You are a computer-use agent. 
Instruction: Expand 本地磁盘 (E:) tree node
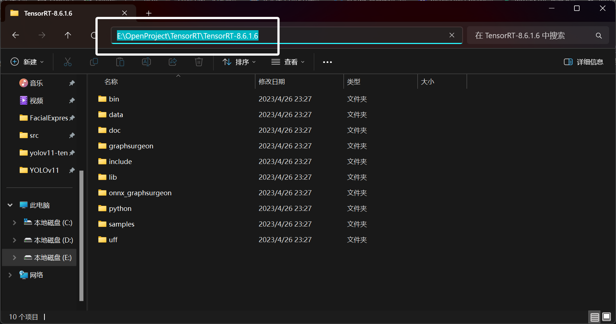click(15, 257)
